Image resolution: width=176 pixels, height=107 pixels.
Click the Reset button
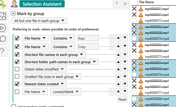[122, 99]
